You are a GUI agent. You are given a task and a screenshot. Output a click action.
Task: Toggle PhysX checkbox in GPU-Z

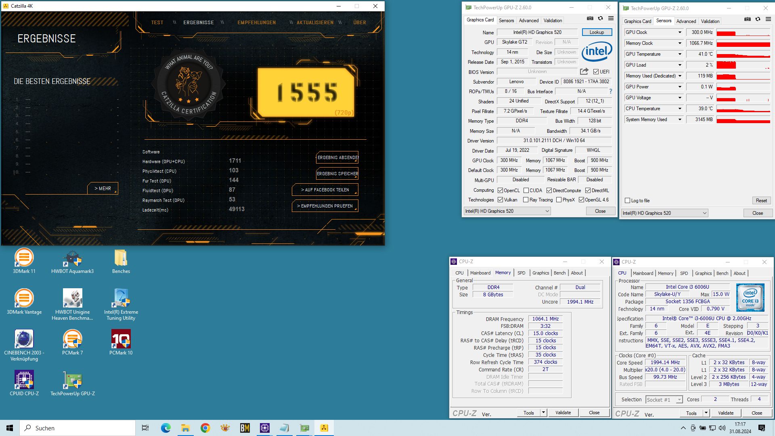[x=559, y=200]
